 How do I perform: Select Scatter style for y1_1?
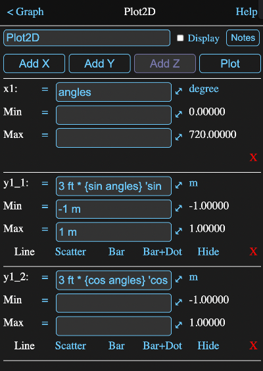coord(70,251)
